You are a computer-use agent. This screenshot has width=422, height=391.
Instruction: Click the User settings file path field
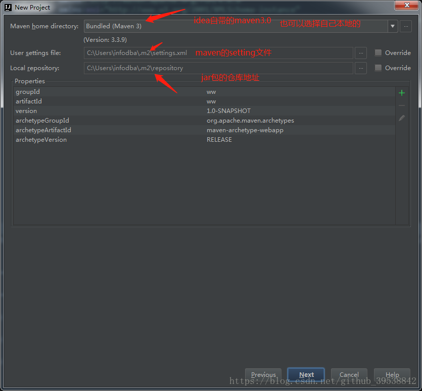click(x=218, y=53)
